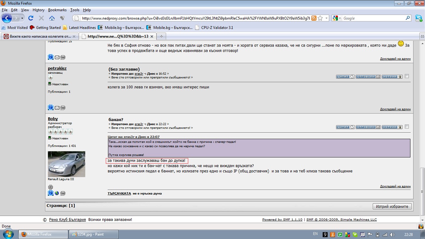Click the Firefox back navigation button
This screenshot has height=239, width=425.
pyautogui.click(x=7, y=18)
